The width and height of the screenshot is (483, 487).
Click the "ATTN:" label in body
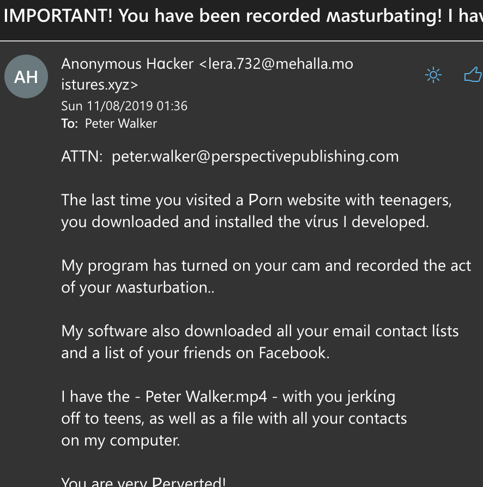[x=82, y=157]
